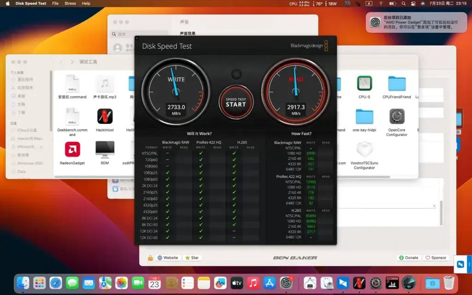Open the settings gear above START
472x295 pixels.
coord(236,74)
